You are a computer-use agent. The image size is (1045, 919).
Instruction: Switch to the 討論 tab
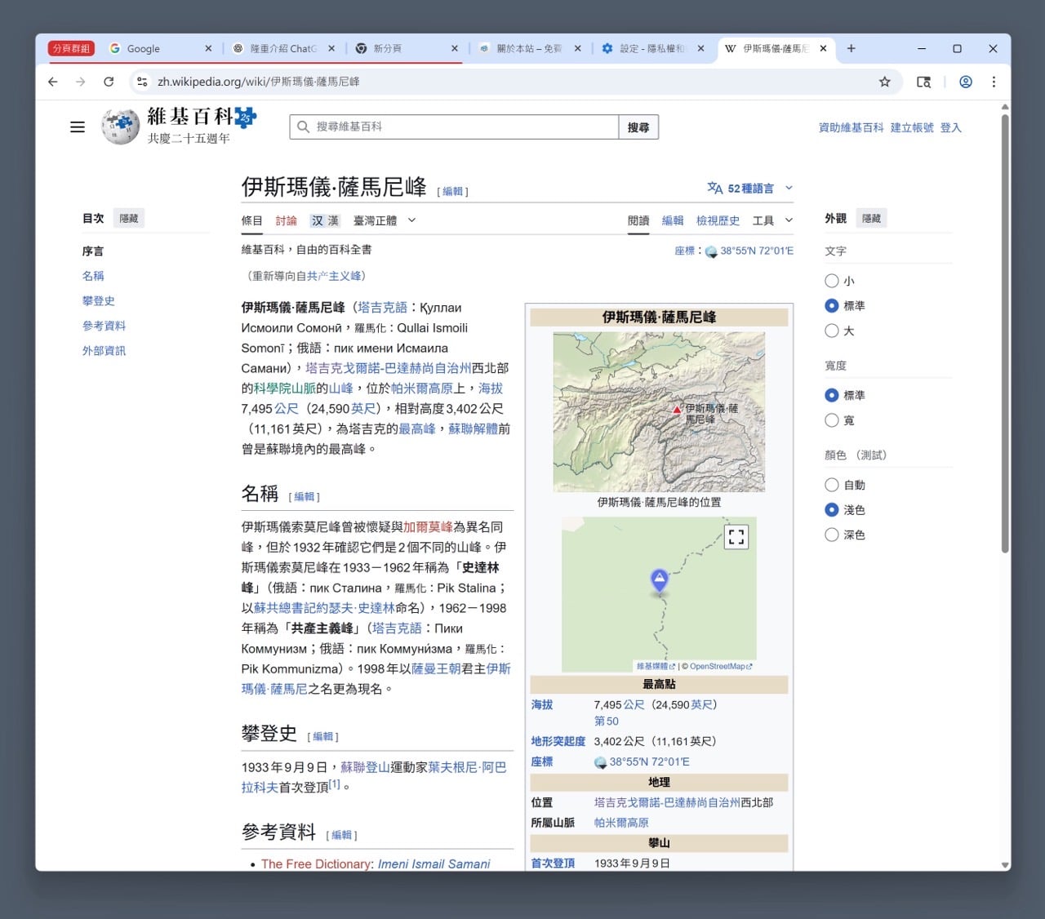click(286, 220)
